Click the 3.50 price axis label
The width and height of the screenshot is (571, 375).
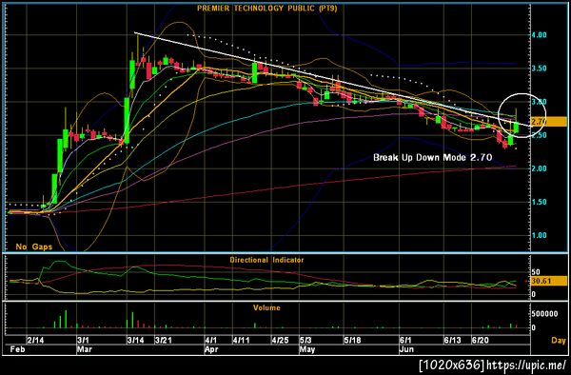[539, 69]
